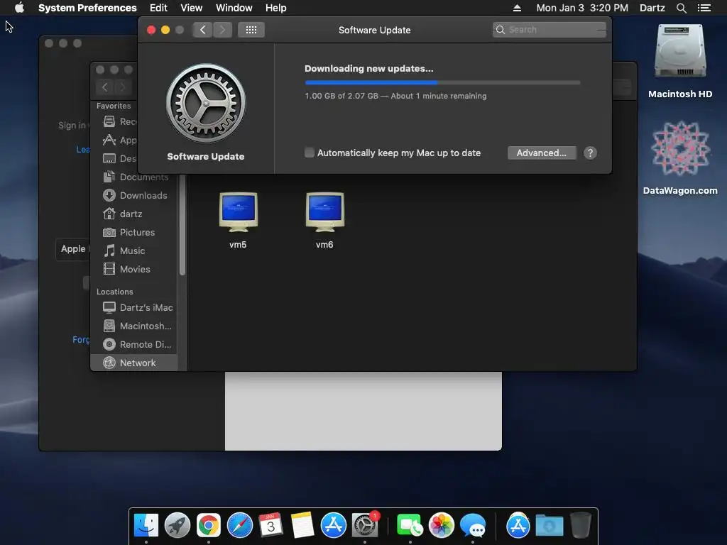The height and width of the screenshot is (545, 727).
Task: Open System Preferences in the Dock
Action: [365, 526]
